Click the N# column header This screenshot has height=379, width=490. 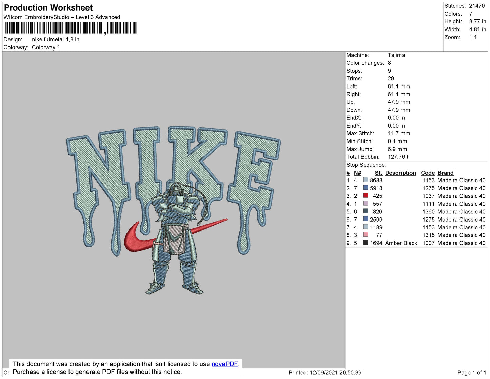point(357,173)
